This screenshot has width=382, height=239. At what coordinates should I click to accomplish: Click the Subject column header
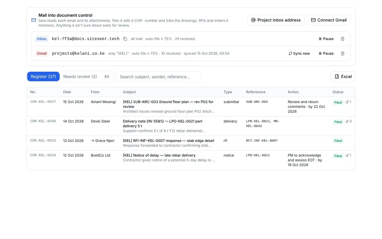pyautogui.click(x=130, y=92)
